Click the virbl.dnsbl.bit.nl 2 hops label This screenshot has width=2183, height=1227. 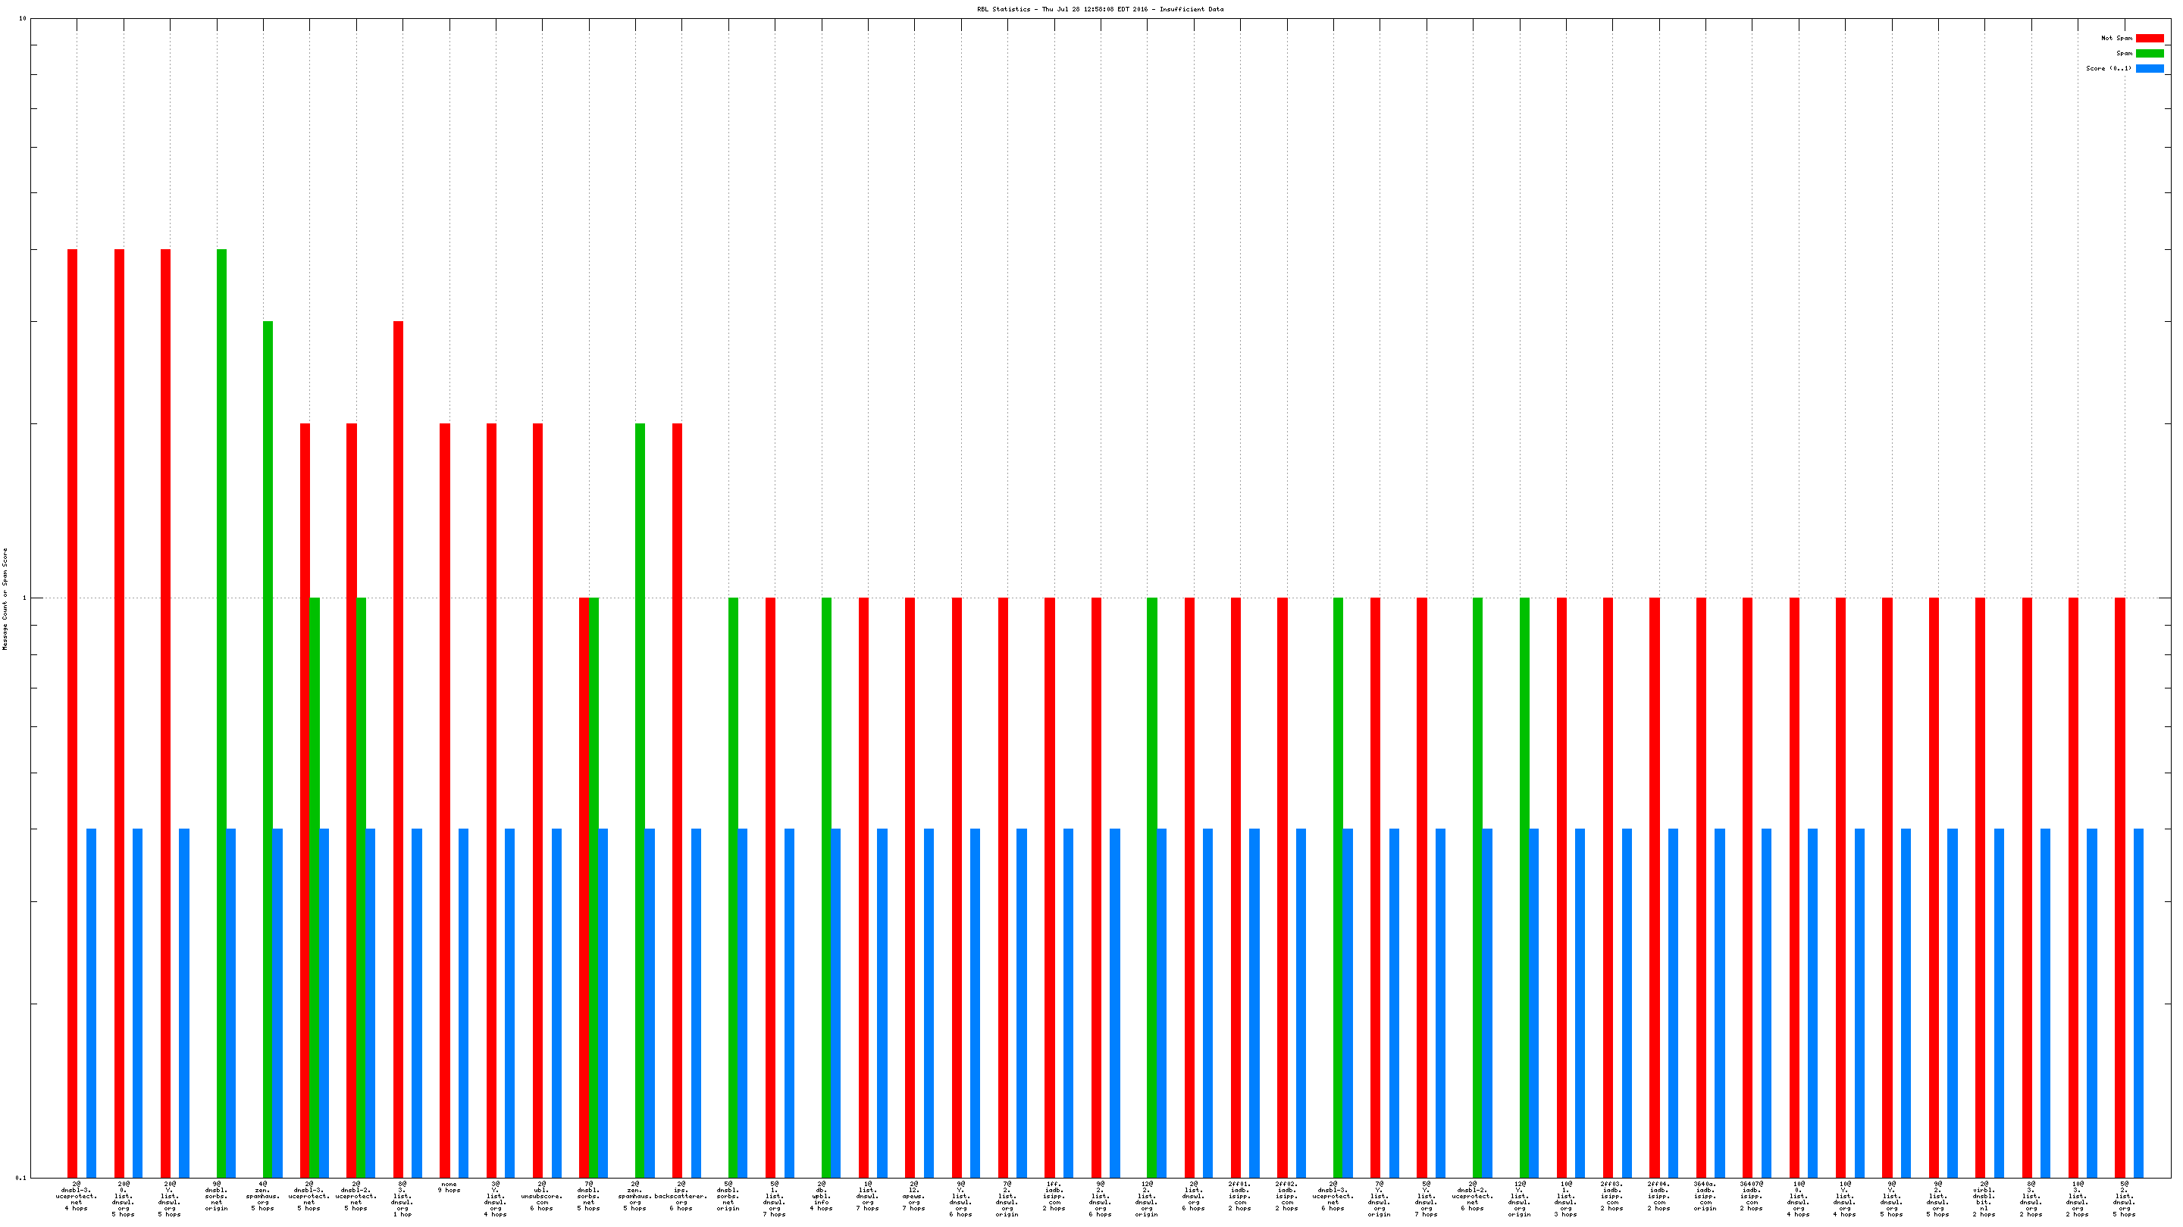(1984, 1198)
